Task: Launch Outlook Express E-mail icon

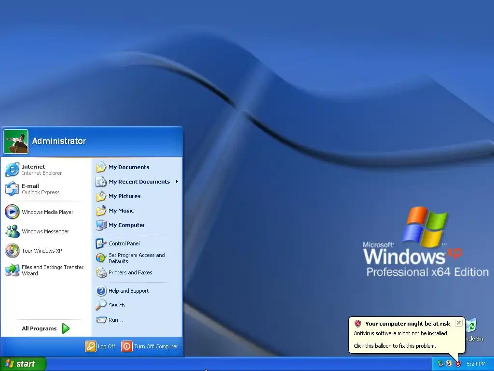Action: coord(12,189)
